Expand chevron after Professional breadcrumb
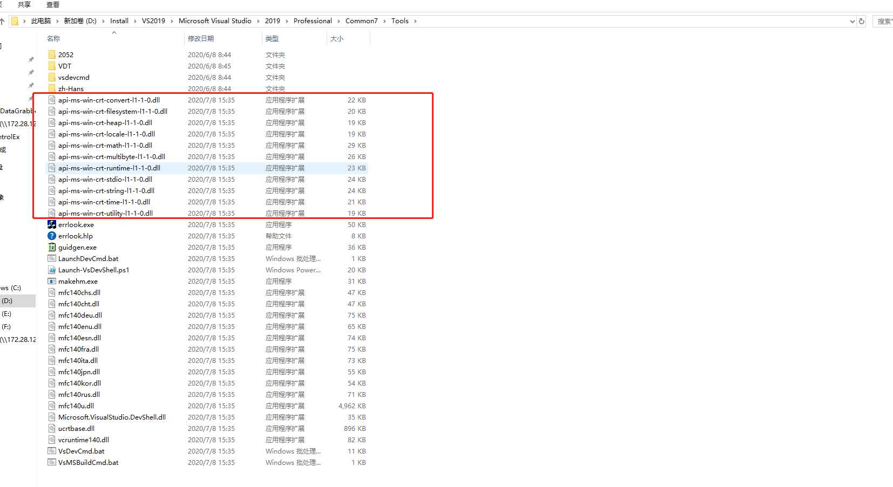The height and width of the screenshot is (487, 893). 339,21
